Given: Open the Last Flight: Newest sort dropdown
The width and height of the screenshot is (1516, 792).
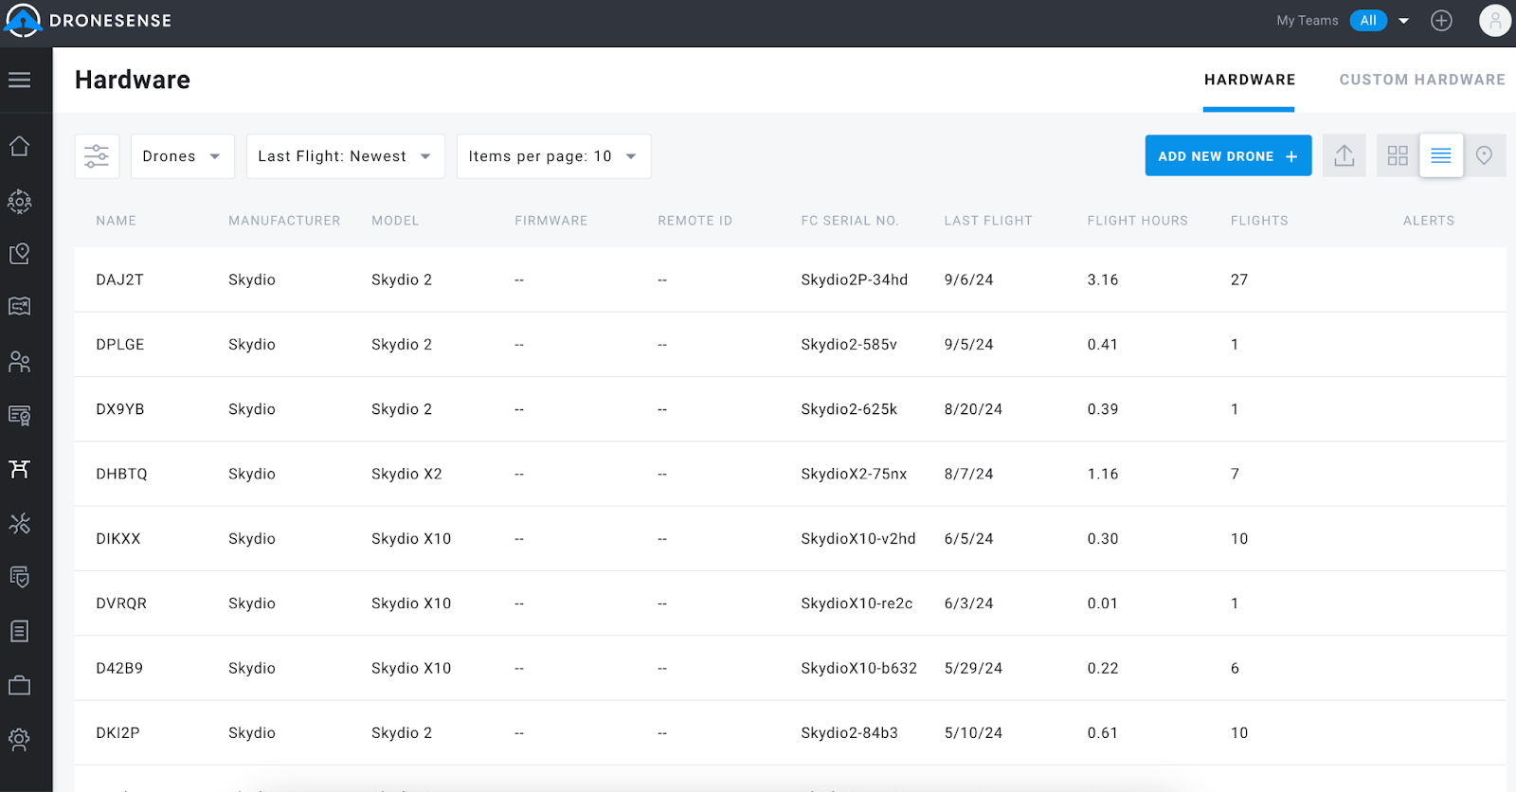Looking at the screenshot, I should click(x=345, y=156).
